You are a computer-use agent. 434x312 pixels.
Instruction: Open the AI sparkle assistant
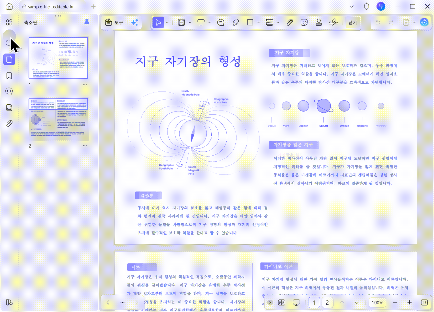tap(135, 22)
